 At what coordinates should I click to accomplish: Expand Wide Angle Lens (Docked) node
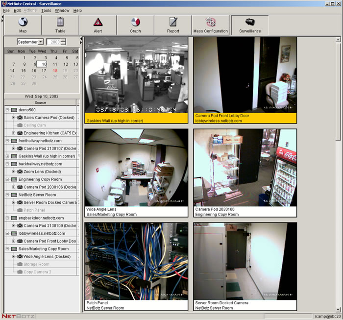[x=13, y=256]
